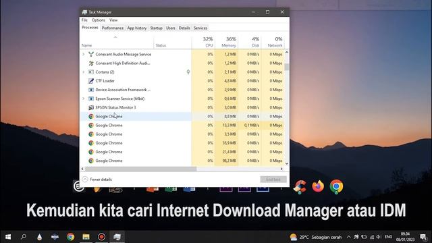Select EPSON Status Monitor 3 process name
Screen dimensions: 432x243
[115, 107]
